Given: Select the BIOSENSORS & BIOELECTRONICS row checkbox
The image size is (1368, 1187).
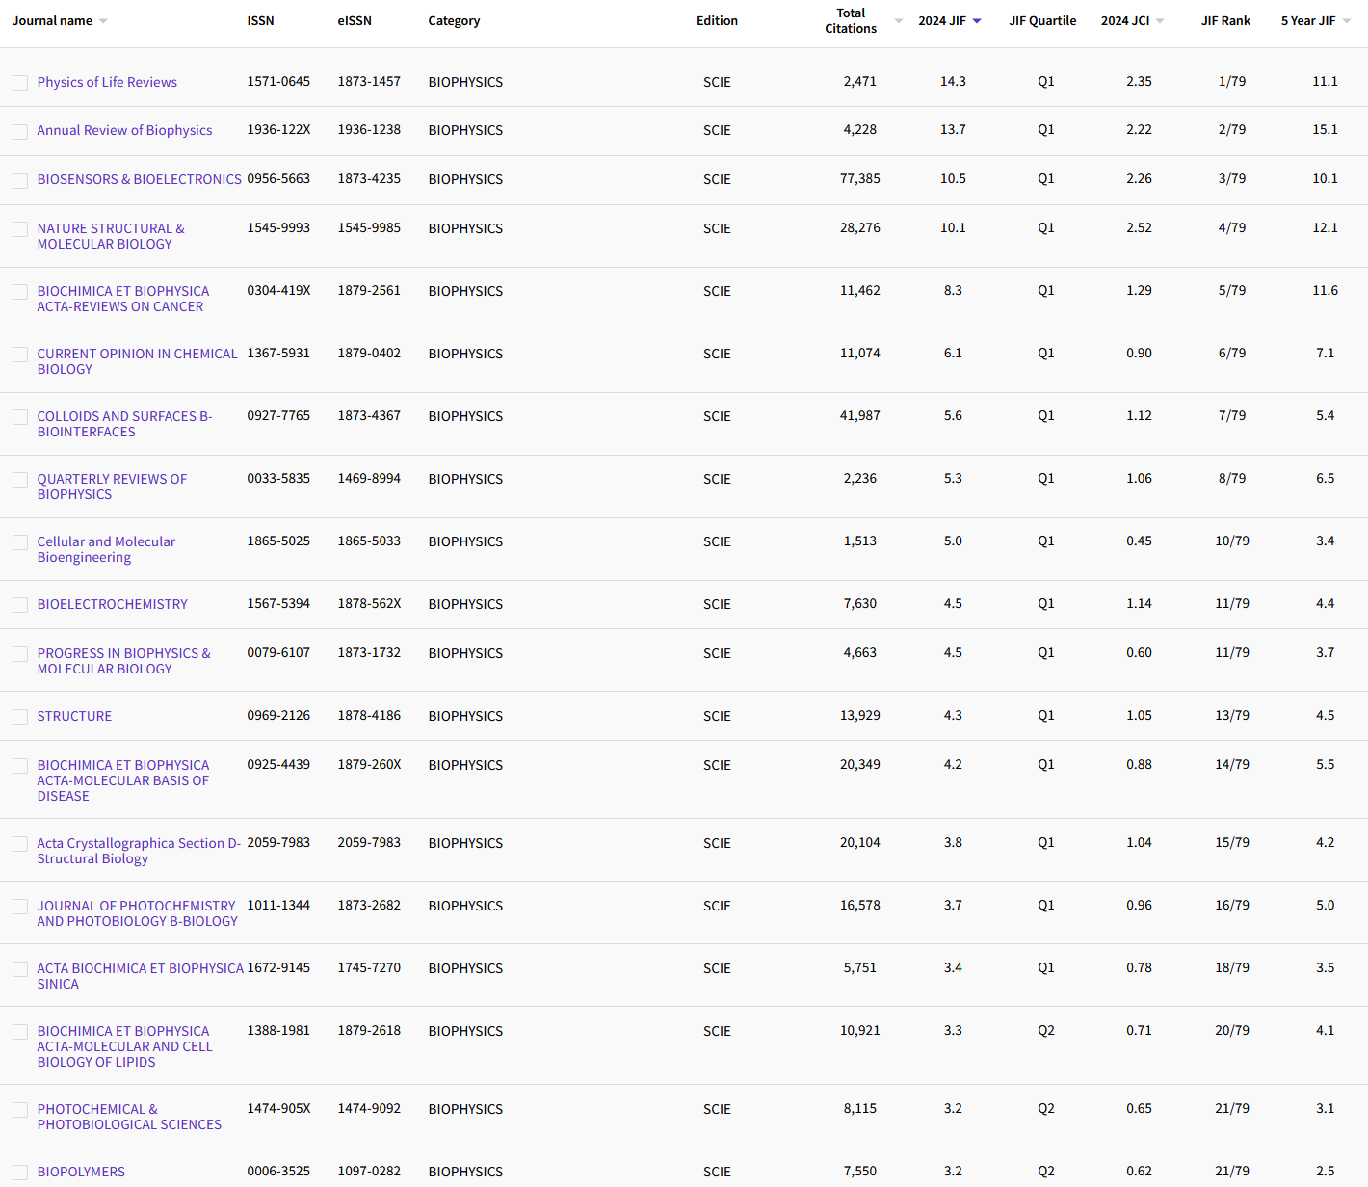Looking at the screenshot, I should click(20, 180).
